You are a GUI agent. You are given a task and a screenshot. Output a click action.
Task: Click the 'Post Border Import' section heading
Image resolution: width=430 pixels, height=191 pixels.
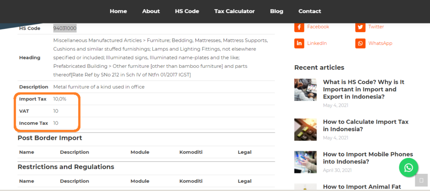coord(50,138)
